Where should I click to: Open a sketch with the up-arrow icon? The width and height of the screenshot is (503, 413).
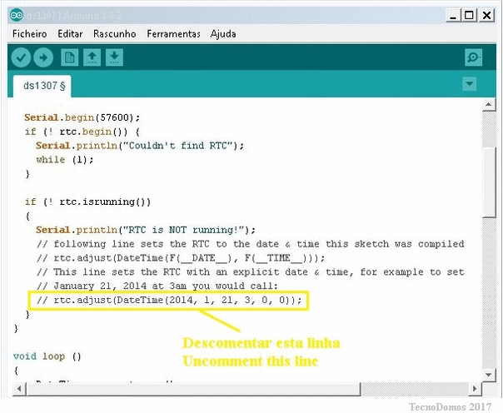point(92,57)
